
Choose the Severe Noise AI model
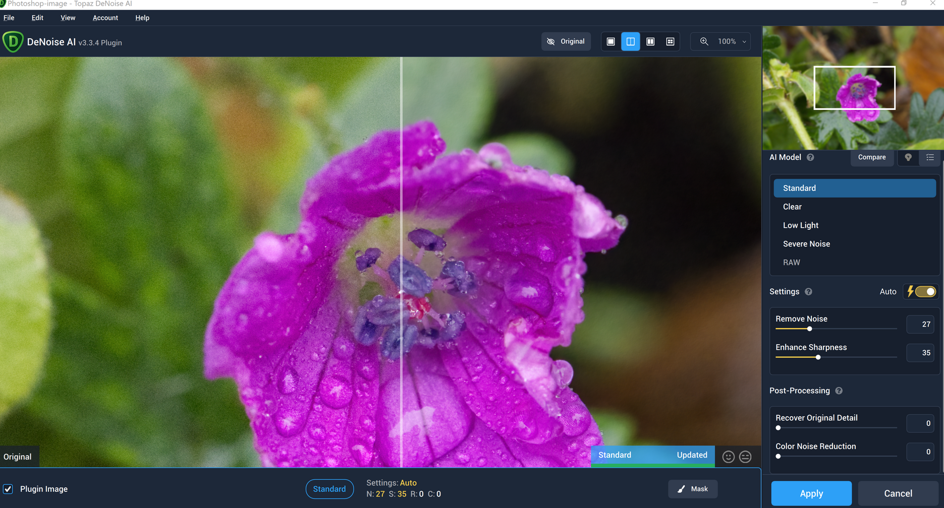point(806,244)
